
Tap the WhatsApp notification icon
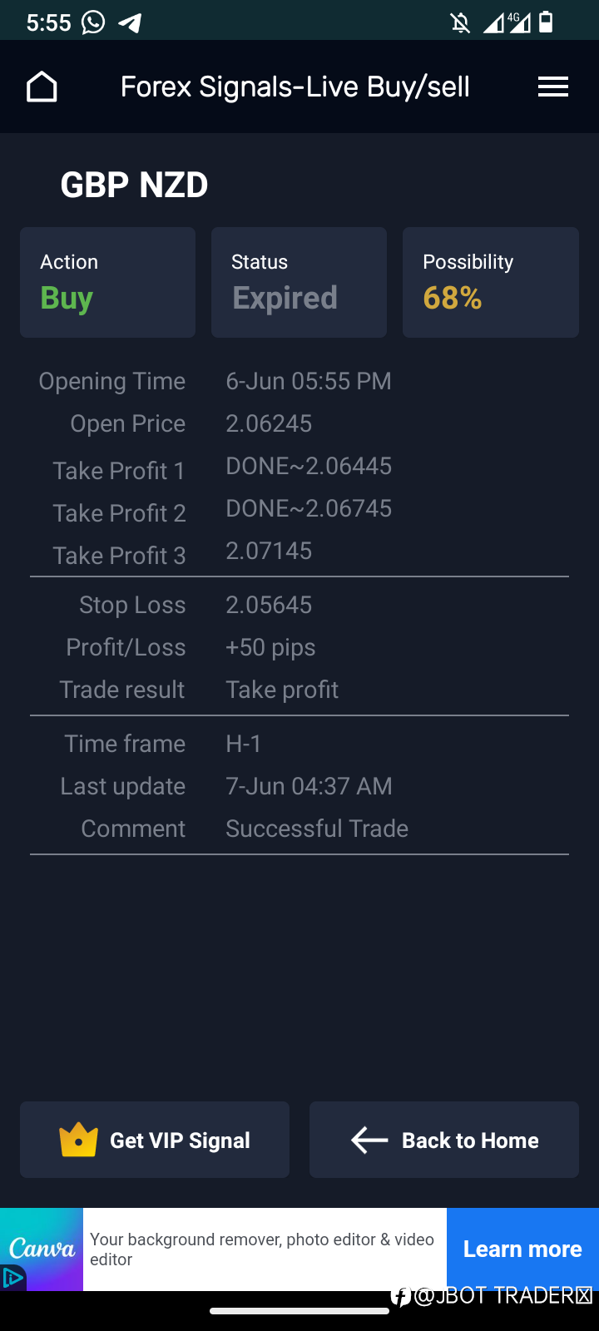pyautogui.click(x=93, y=22)
